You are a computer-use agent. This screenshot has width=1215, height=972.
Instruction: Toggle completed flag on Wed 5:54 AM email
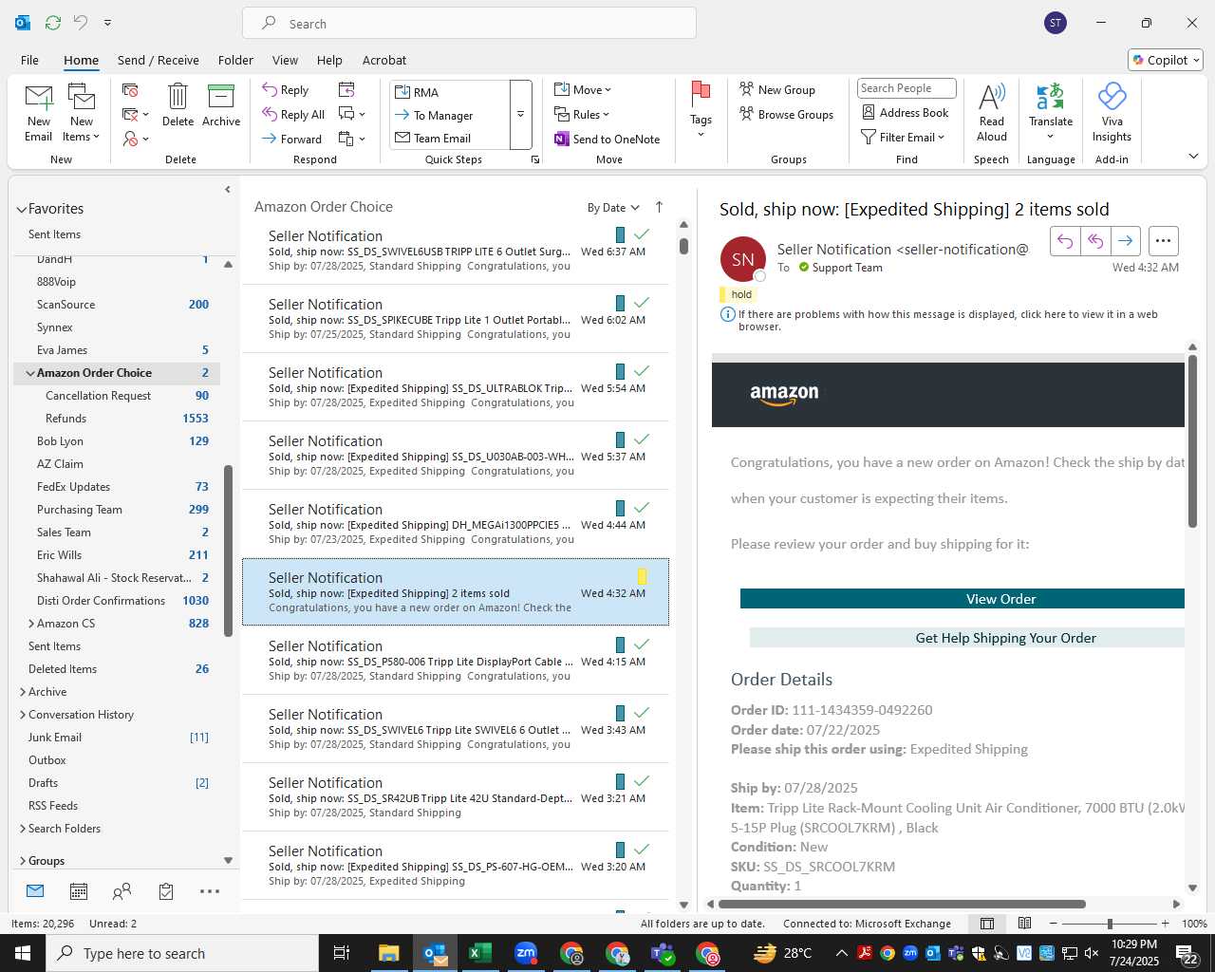click(642, 370)
